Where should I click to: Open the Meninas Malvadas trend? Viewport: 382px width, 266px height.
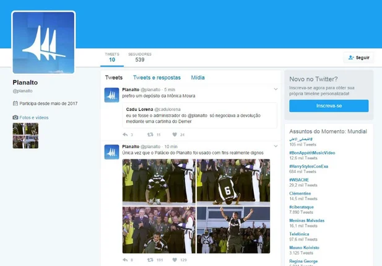306,221
